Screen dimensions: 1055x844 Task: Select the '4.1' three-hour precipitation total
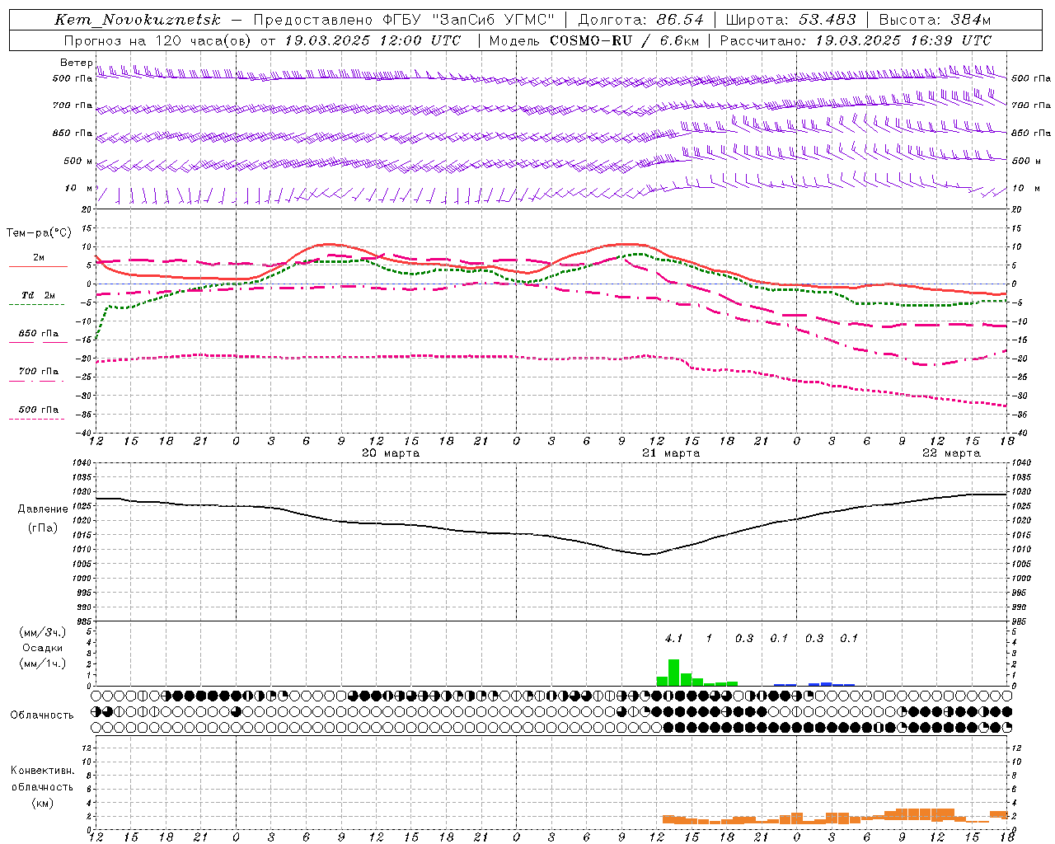tap(673, 638)
